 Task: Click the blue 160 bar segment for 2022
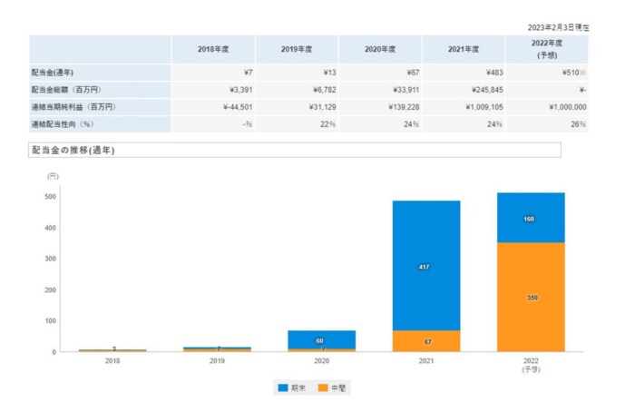click(x=531, y=218)
